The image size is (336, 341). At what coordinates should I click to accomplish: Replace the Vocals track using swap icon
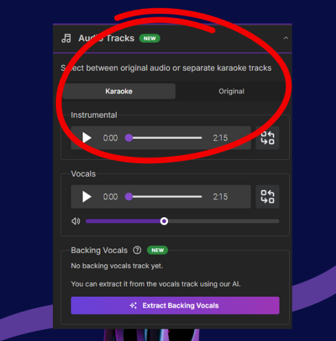[268, 197]
